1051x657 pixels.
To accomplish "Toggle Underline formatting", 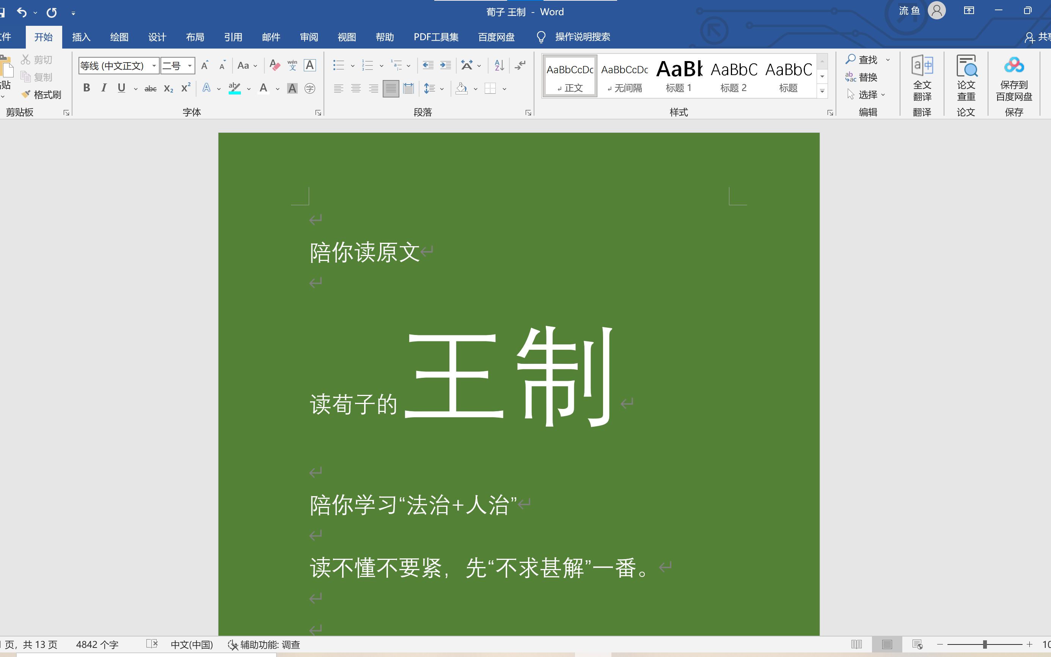I will pyautogui.click(x=122, y=88).
